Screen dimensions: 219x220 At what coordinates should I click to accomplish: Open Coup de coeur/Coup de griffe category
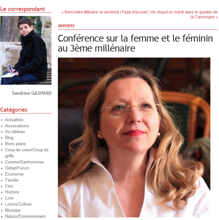pos(27,153)
